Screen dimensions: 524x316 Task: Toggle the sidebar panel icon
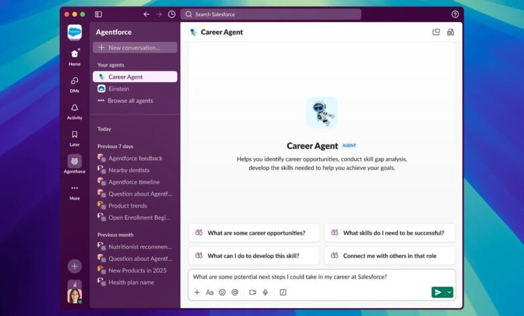click(x=98, y=14)
